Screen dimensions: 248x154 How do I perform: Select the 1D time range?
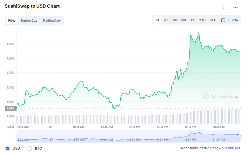(157, 20)
